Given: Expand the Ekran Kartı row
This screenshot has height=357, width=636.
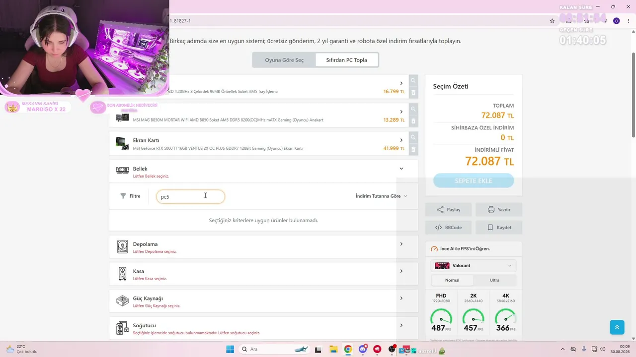Looking at the screenshot, I should pos(401,140).
